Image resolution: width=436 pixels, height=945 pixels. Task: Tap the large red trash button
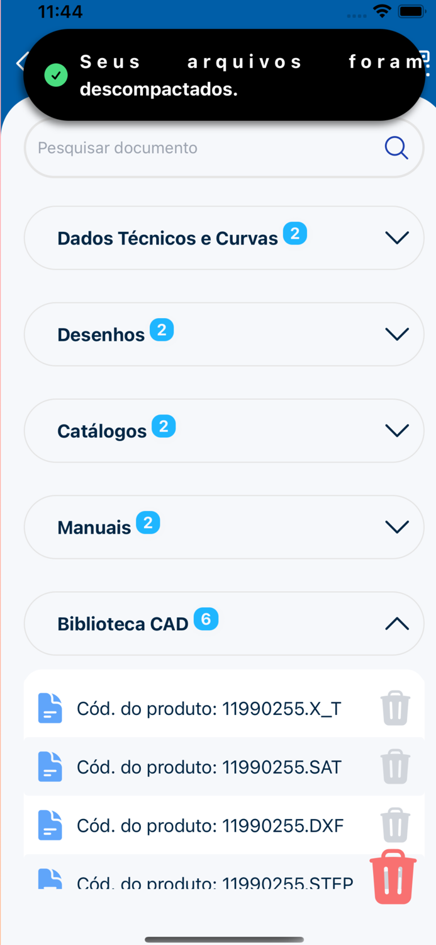point(392,876)
